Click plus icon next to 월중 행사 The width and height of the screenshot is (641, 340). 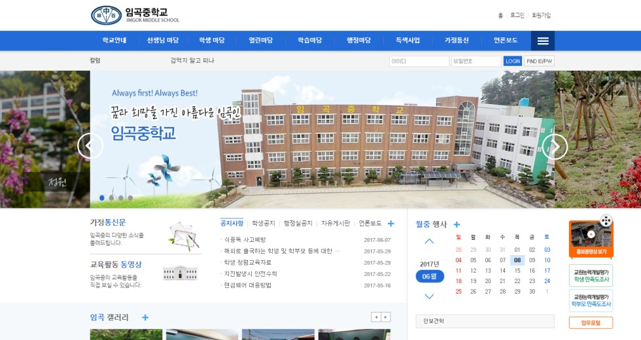(457, 224)
